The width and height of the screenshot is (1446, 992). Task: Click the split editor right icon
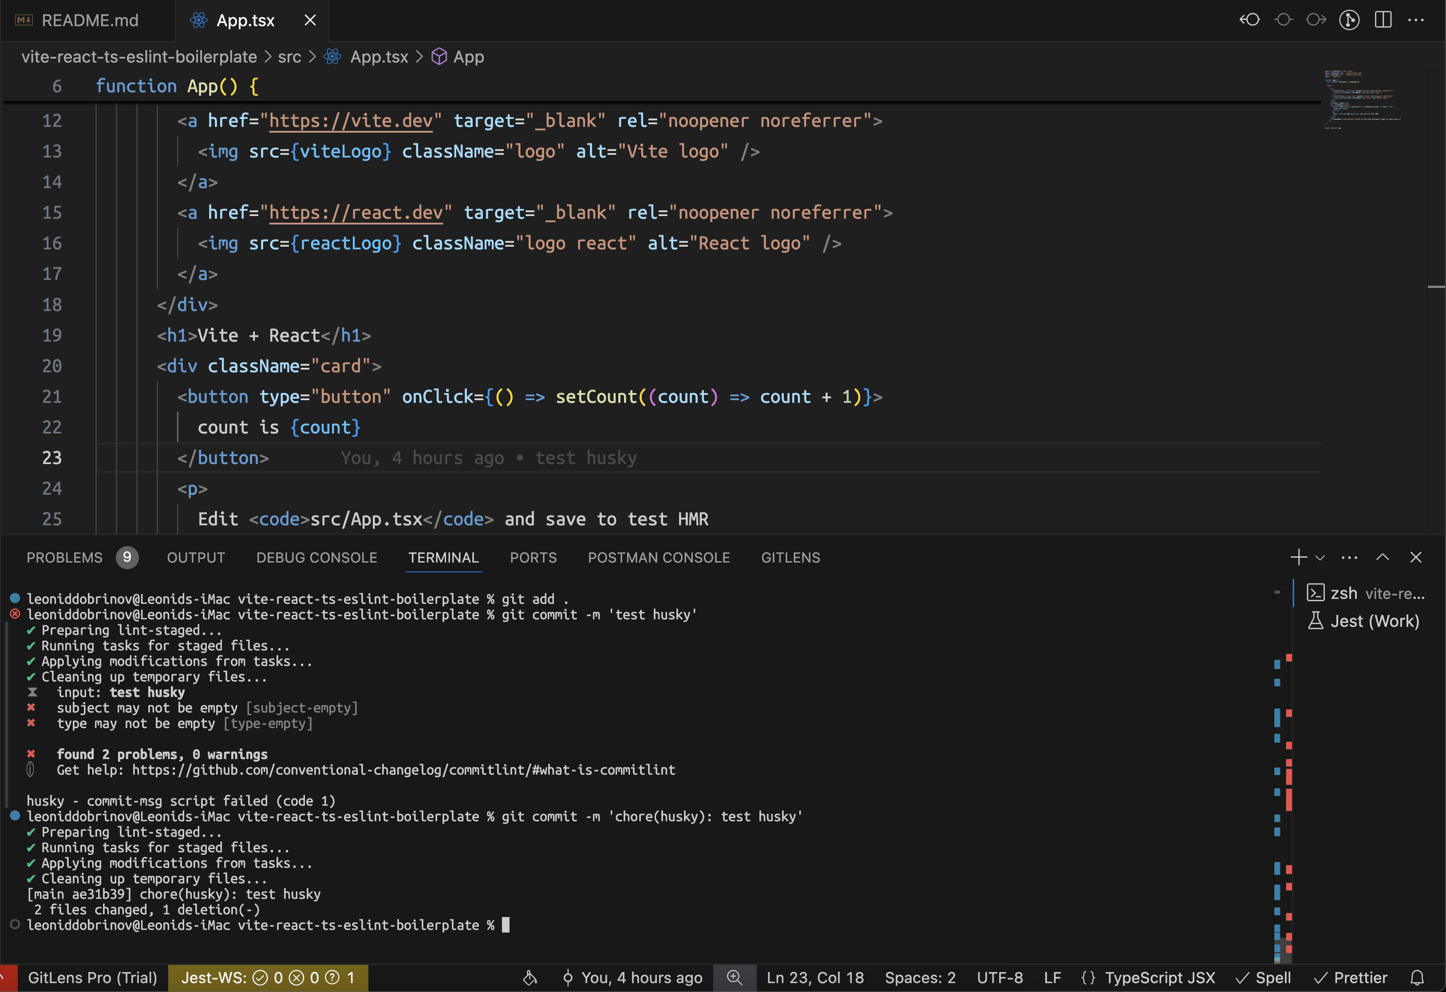1383,20
